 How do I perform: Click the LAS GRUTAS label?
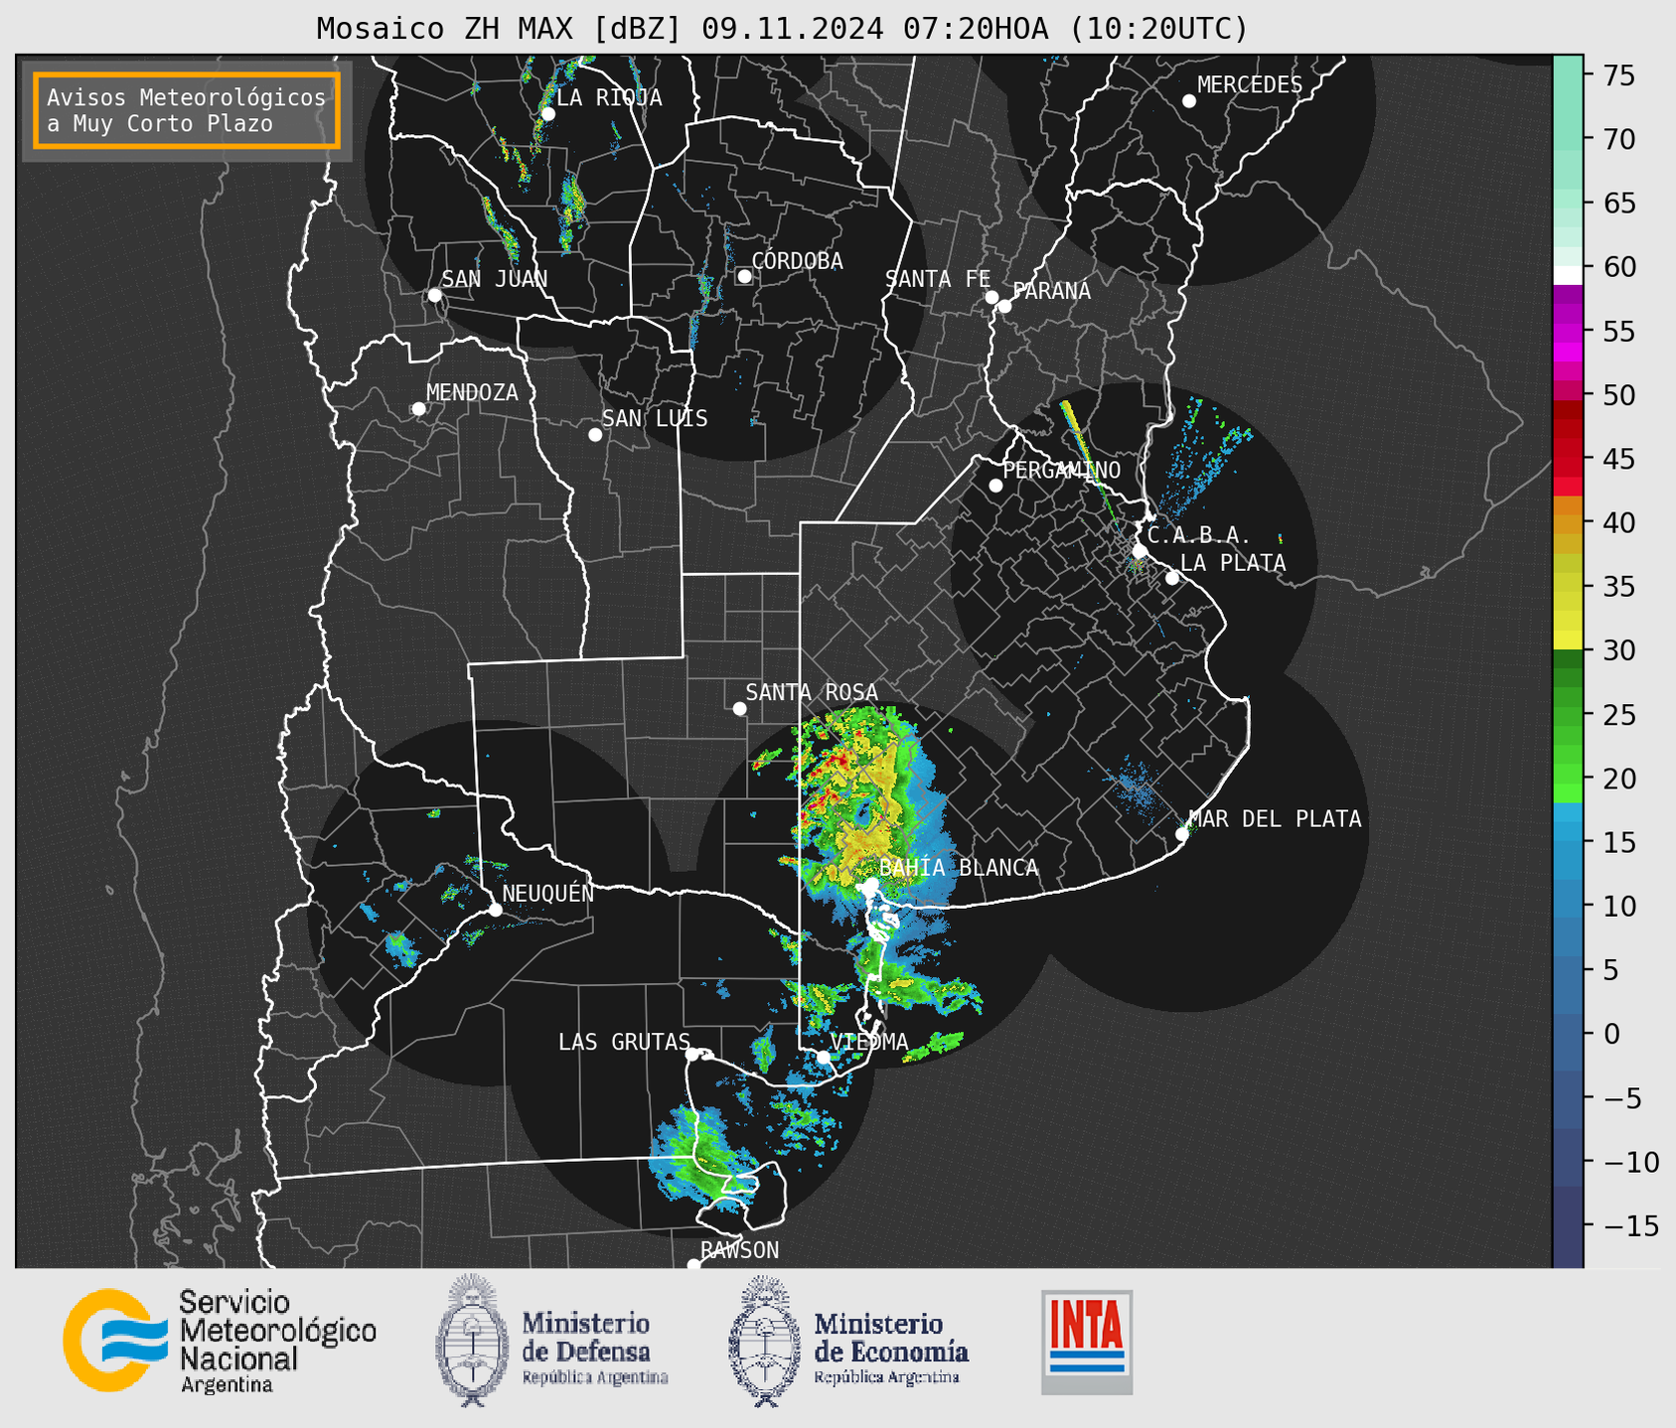click(x=624, y=1042)
